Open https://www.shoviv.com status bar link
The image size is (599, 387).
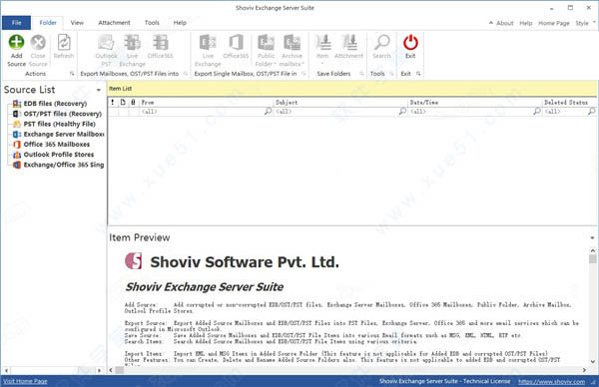coord(552,381)
